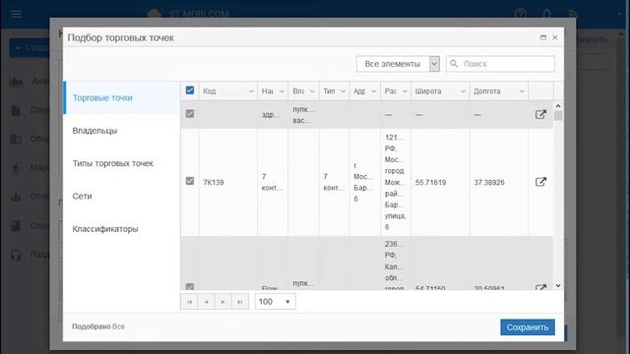This screenshot has width=630, height=354.
Task: Toggle the select-all checkbox in table header
Action: click(x=190, y=90)
